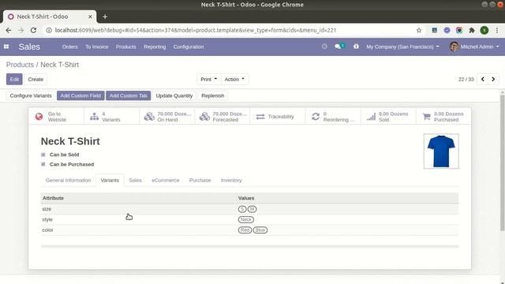Open the To Invoice menu
This screenshot has height=284, width=505.
(x=96, y=47)
